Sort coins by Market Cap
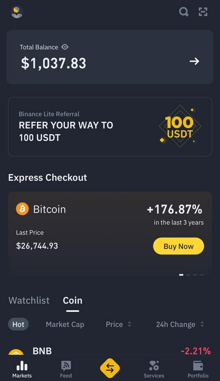 (65, 324)
